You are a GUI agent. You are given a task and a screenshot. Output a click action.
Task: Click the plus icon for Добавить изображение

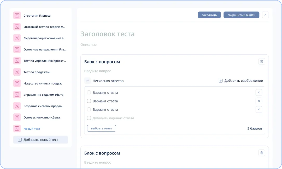point(221,81)
